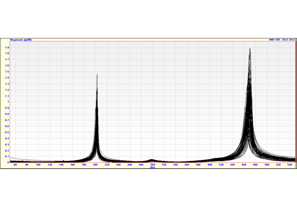
Task: Click the "200" x-axis tick value
Action: (x=95, y=165)
